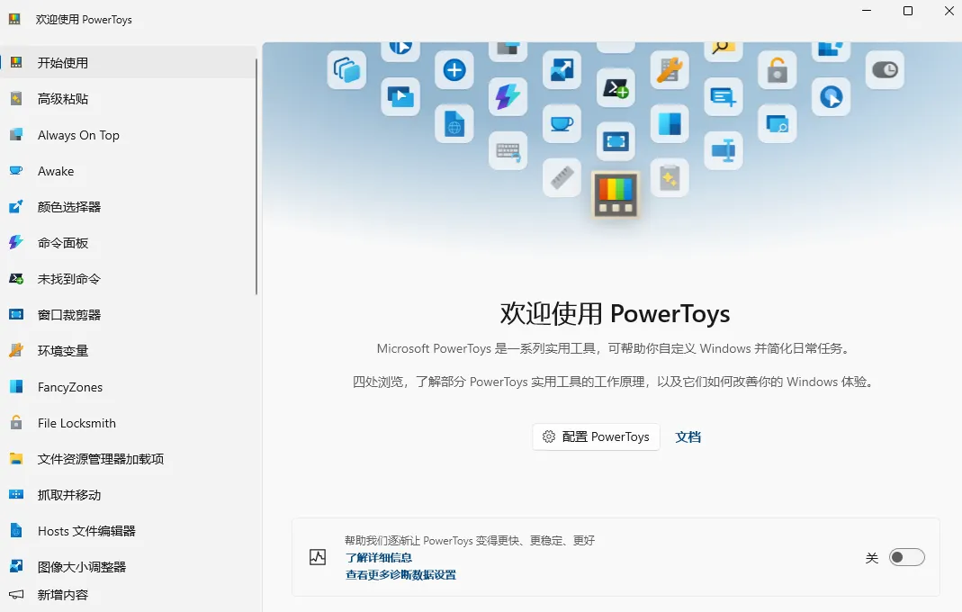Image resolution: width=962 pixels, height=612 pixels.
Task: Open the 文档 link
Action: point(688,436)
